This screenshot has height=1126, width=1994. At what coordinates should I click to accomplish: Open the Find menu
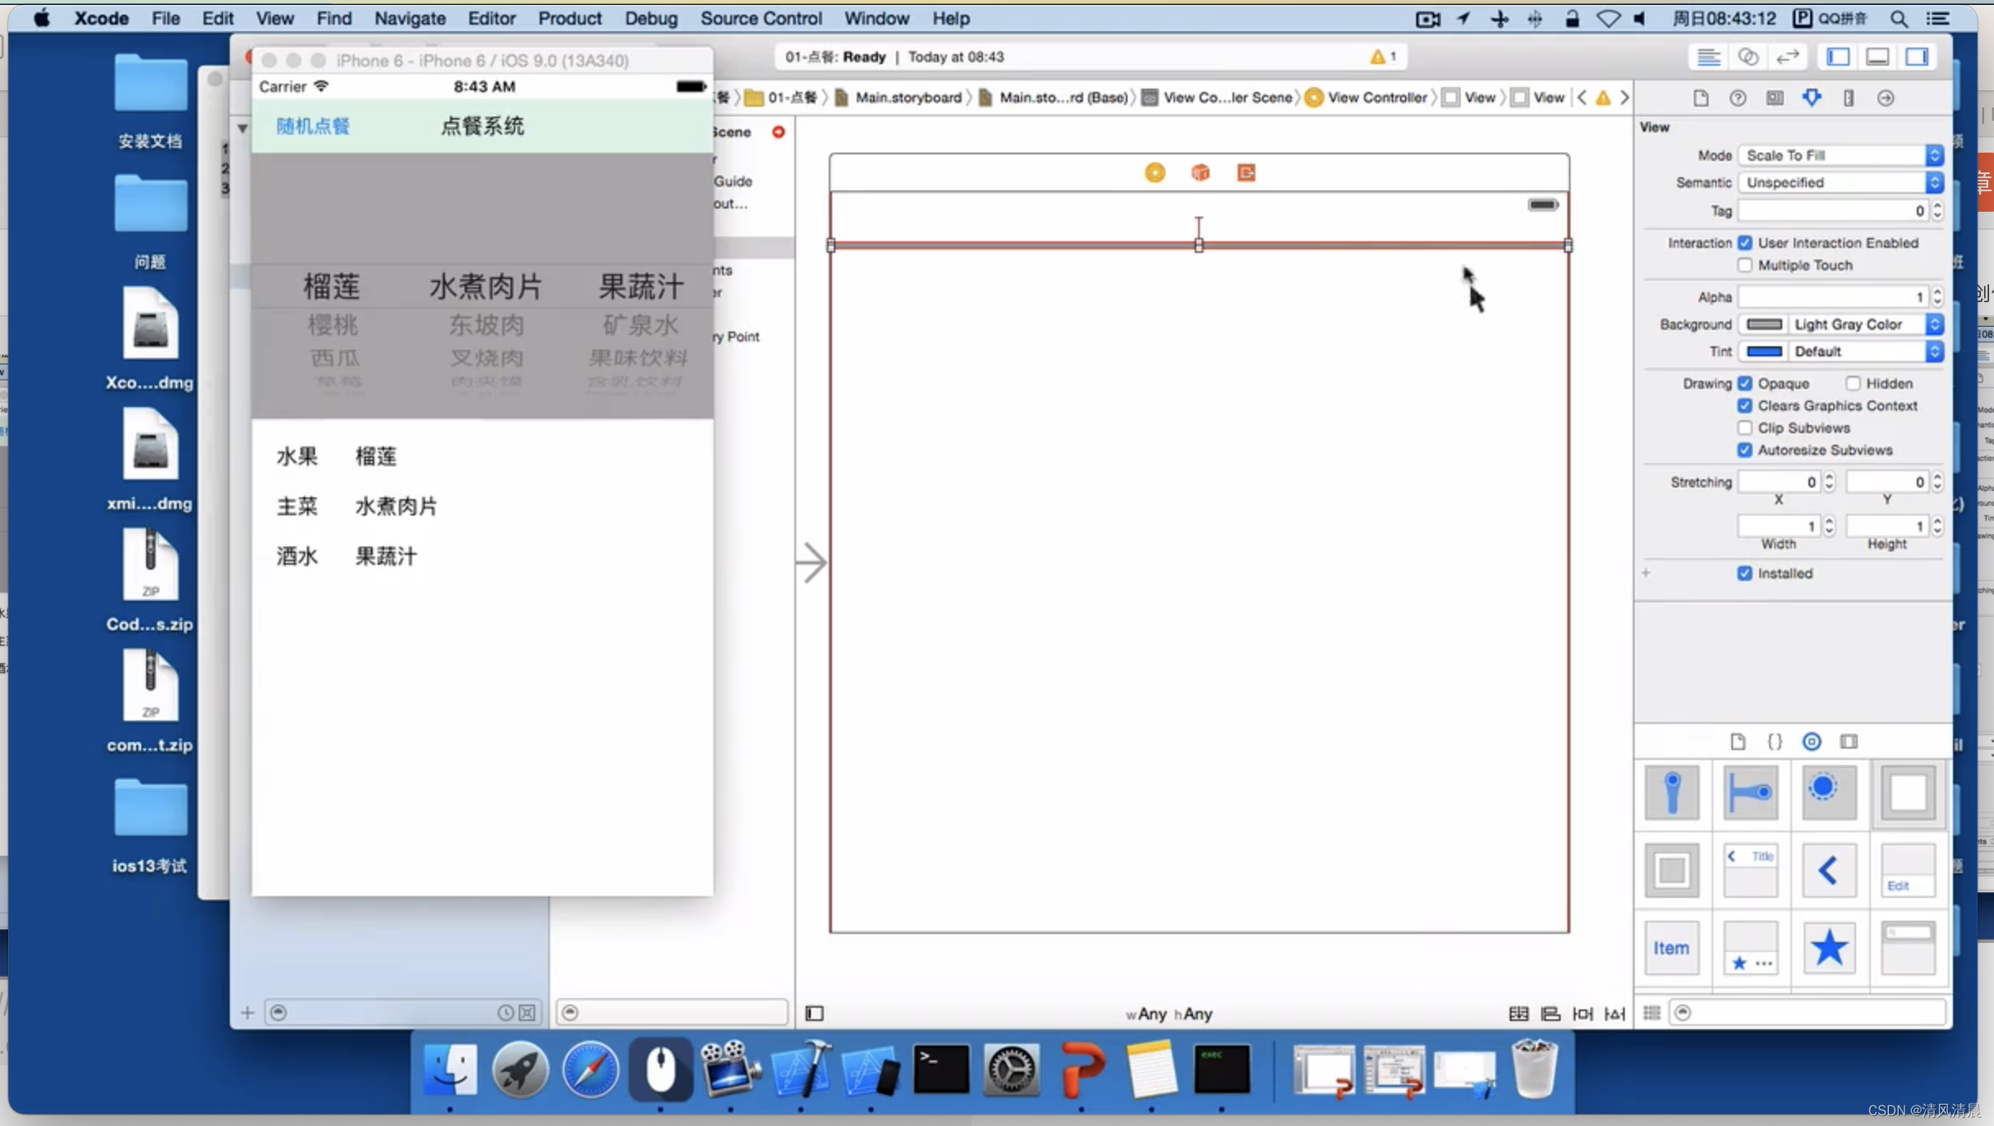tap(334, 18)
